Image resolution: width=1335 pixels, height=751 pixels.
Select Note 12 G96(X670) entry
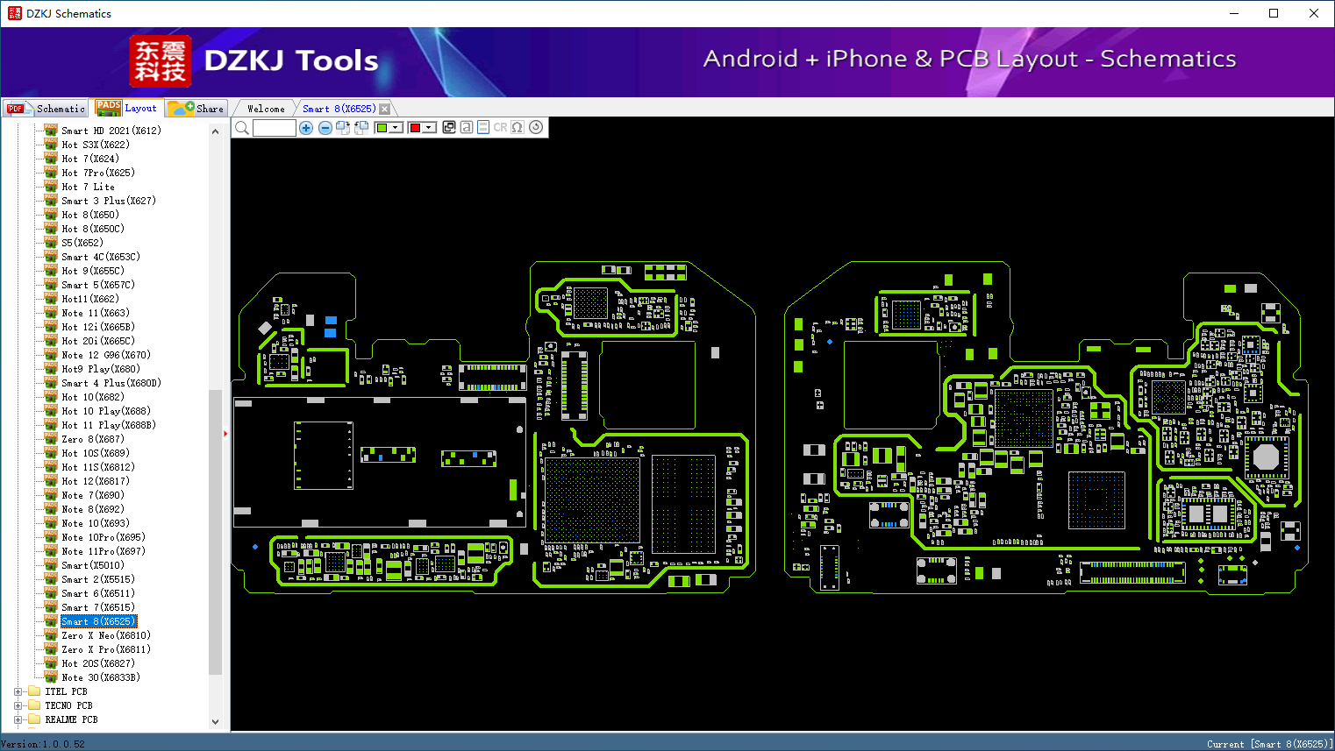click(x=106, y=355)
